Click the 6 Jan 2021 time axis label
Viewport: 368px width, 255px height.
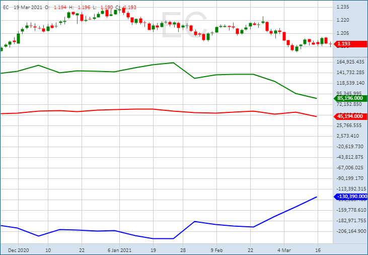pyautogui.click(x=119, y=250)
